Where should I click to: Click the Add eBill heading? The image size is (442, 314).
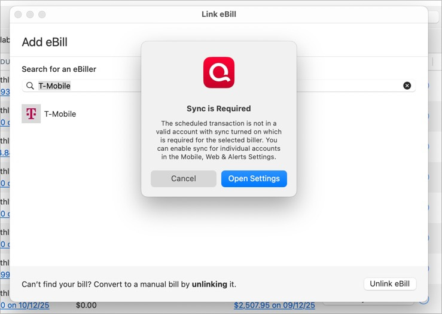44,42
